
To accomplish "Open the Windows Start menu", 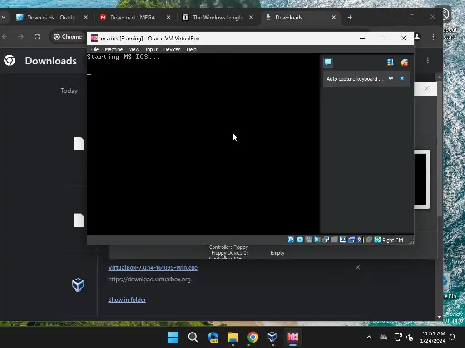I will (x=173, y=337).
